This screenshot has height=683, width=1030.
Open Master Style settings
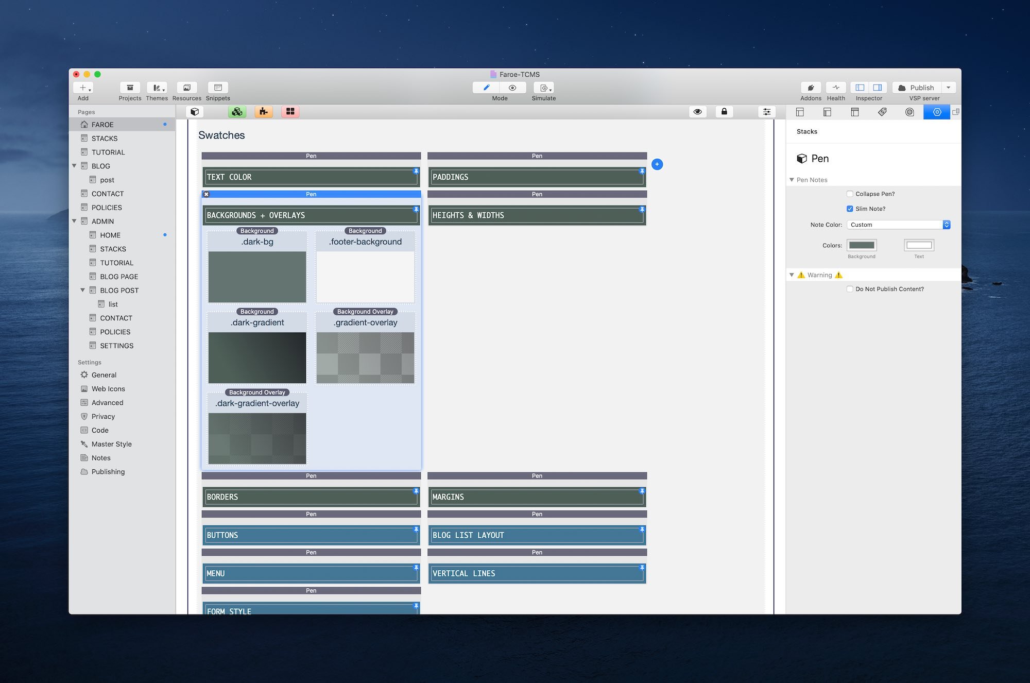[111, 444]
